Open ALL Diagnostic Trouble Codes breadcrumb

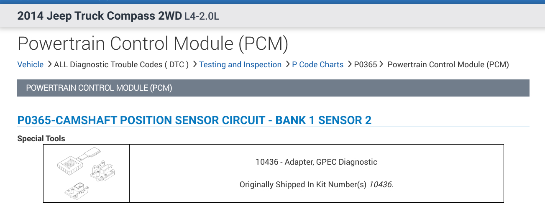click(x=121, y=65)
